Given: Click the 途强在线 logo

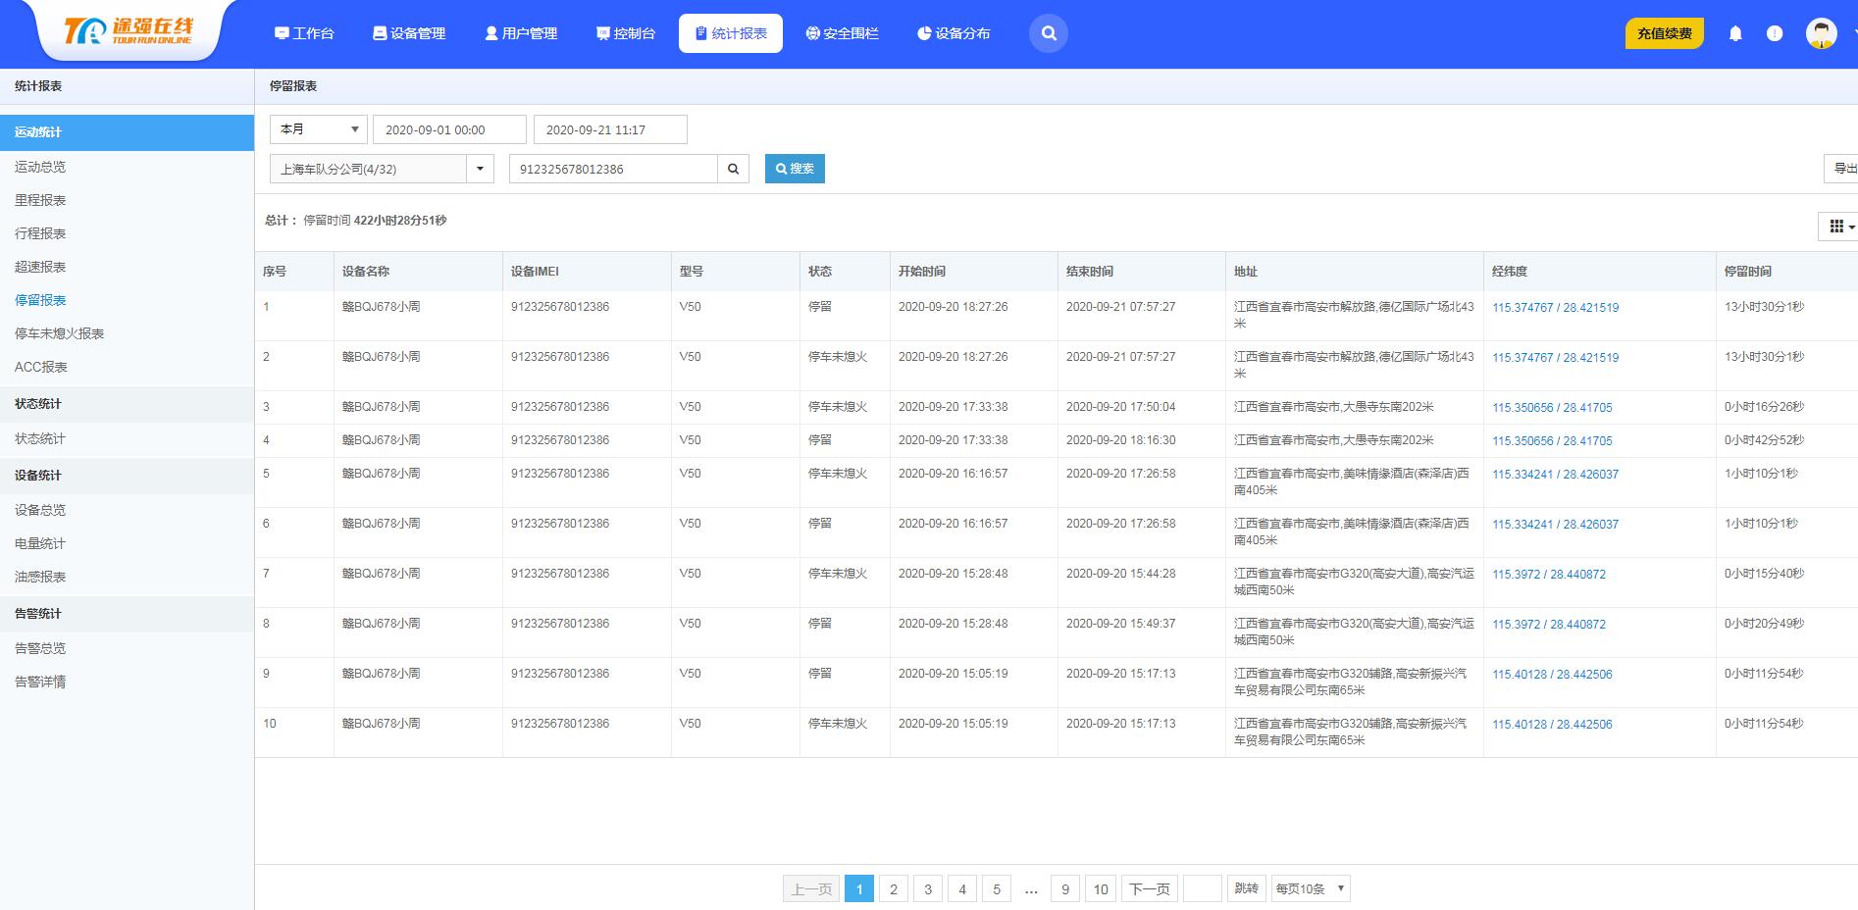Looking at the screenshot, I should coord(129,31).
